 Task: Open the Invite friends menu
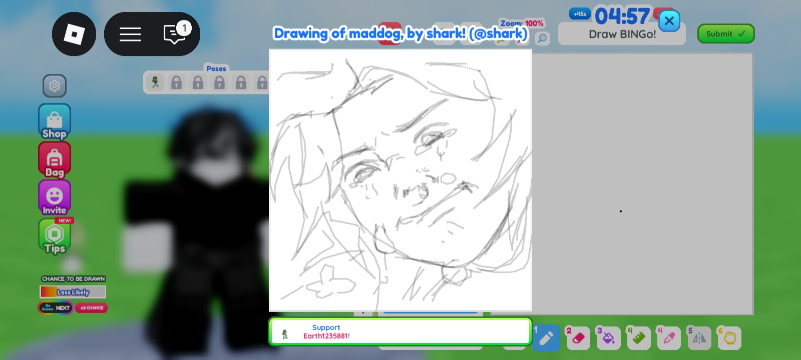click(x=55, y=198)
